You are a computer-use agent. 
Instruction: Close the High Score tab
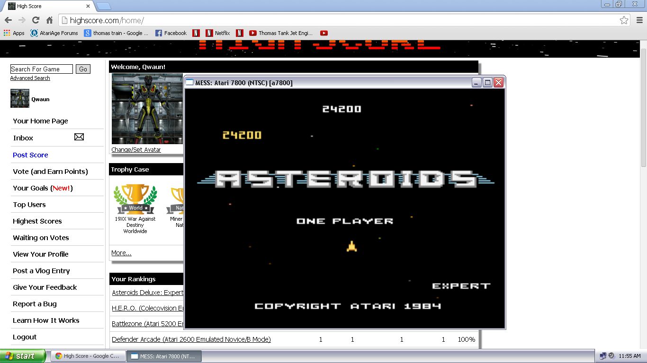88,6
